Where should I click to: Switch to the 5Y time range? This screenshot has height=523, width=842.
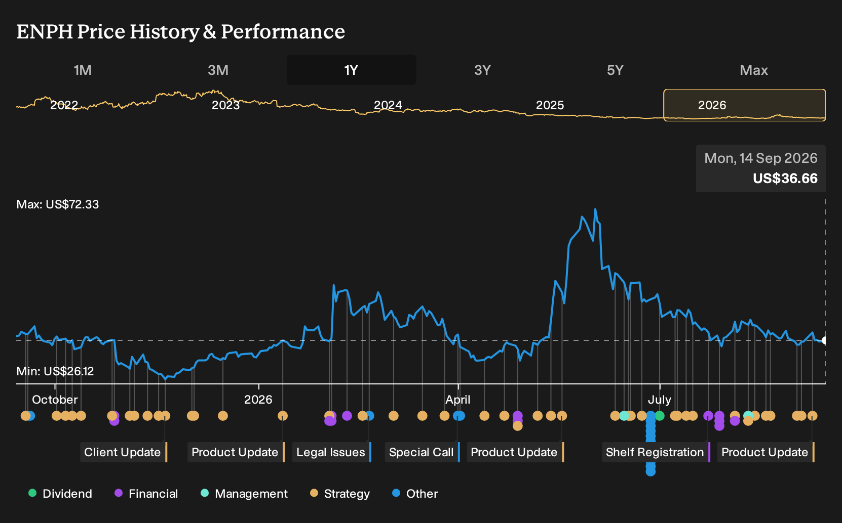pyautogui.click(x=615, y=70)
